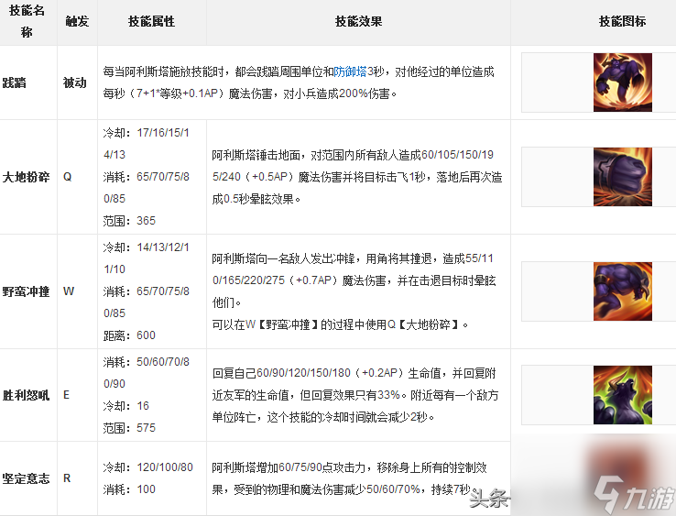Click the text 距离：600
Viewport: 676px width, 516px height.
tap(129, 335)
